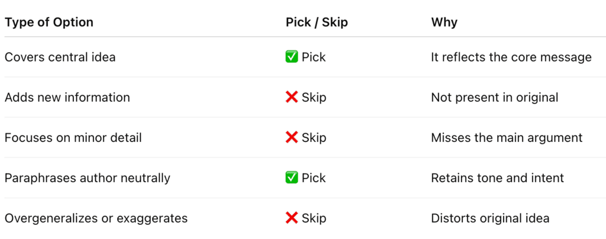The height and width of the screenshot is (239, 606).
Task: Click the 'Covers central idea' cell
Action: pos(60,57)
